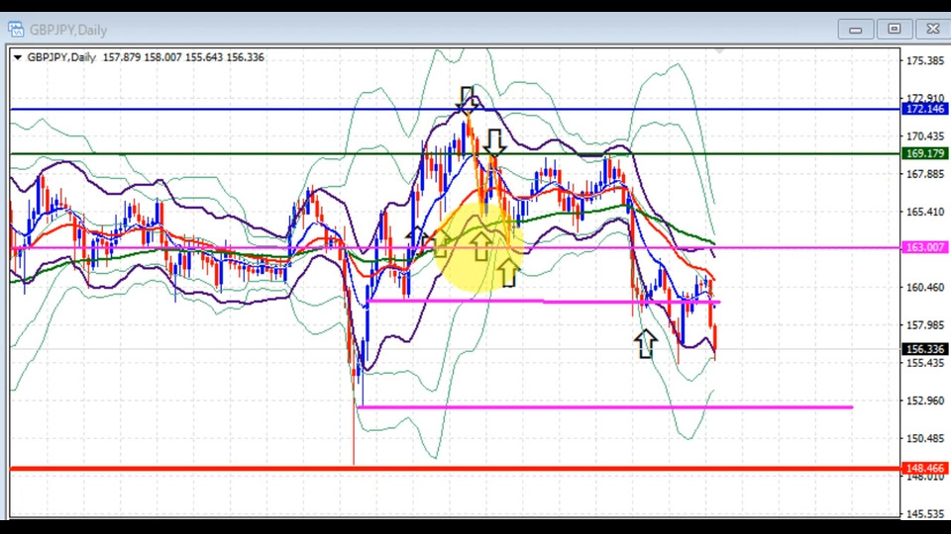Click 145.535 on the price scale
The width and height of the screenshot is (951, 534).
coord(925,513)
